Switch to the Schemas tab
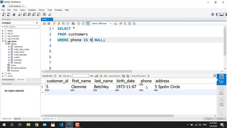 pyautogui.click(x=21, y=80)
